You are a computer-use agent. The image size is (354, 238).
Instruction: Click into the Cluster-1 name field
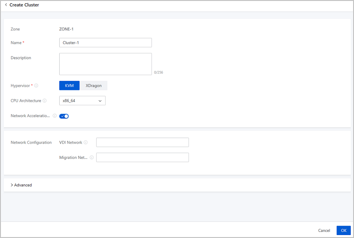click(105, 43)
